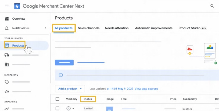Click the info icon in blue banner
Image resolution: width=219 pixels, height=111 pixels.
point(61,75)
